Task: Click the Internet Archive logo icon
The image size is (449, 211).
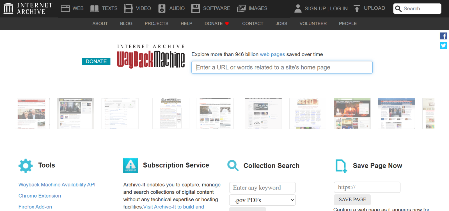Action: (x=8, y=8)
